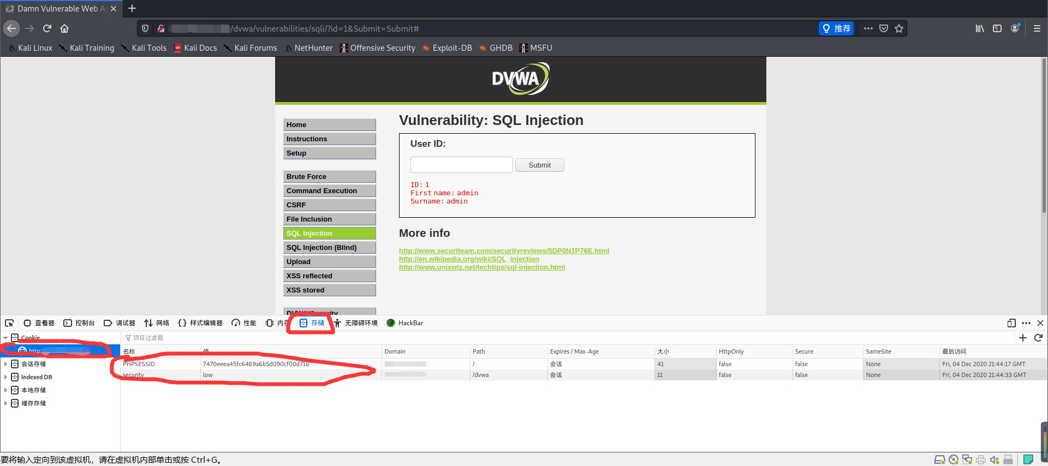Open the securiteam.com reference link

[x=504, y=251]
